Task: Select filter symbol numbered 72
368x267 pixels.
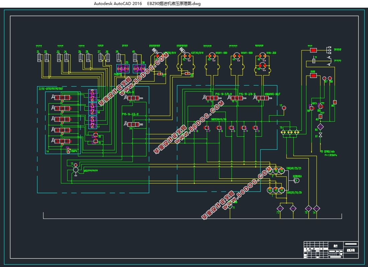Action: [x=280, y=208]
